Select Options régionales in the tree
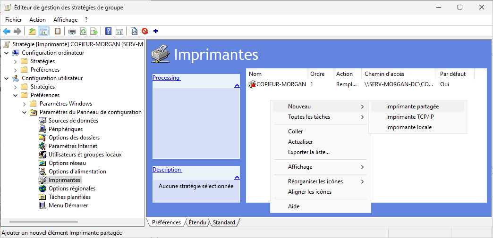Image resolution: width=493 pixels, height=238 pixels. (72, 189)
